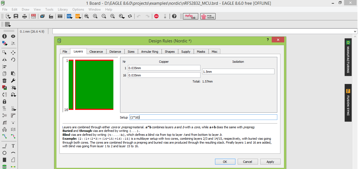This screenshot has width=358, height=169.
Task: Select the Display layers tool
Action: [4, 43]
